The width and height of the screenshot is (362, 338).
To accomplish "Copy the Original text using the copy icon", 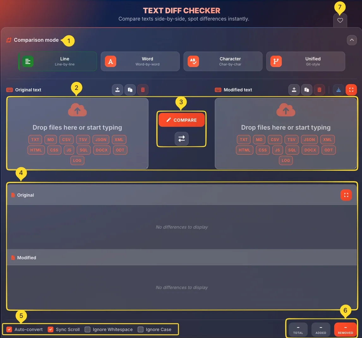I will point(130,89).
